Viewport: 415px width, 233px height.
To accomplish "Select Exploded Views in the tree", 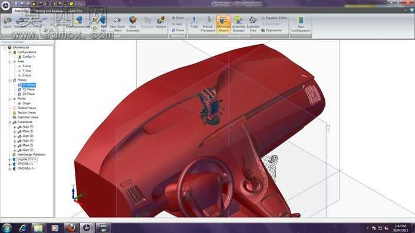I will tap(28, 117).
